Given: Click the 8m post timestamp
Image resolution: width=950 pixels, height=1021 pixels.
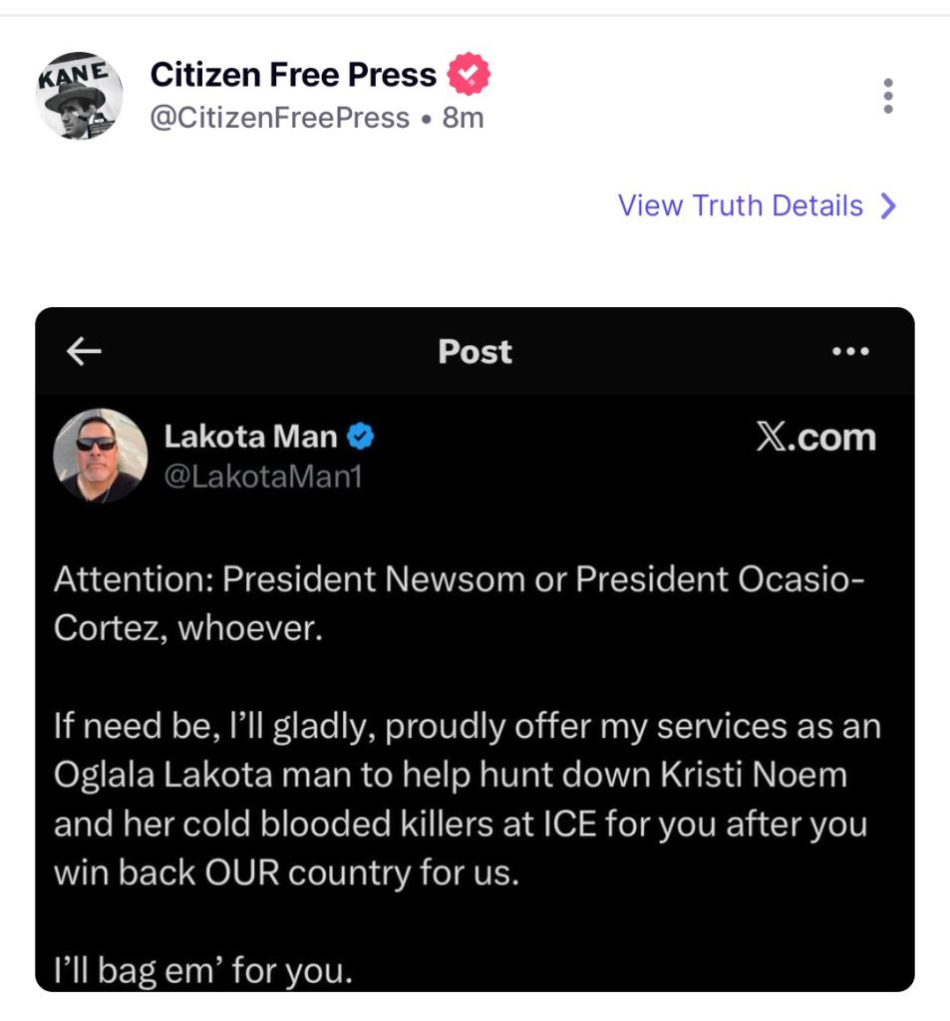Looking at the screenshot, I should tap(464, 118).
